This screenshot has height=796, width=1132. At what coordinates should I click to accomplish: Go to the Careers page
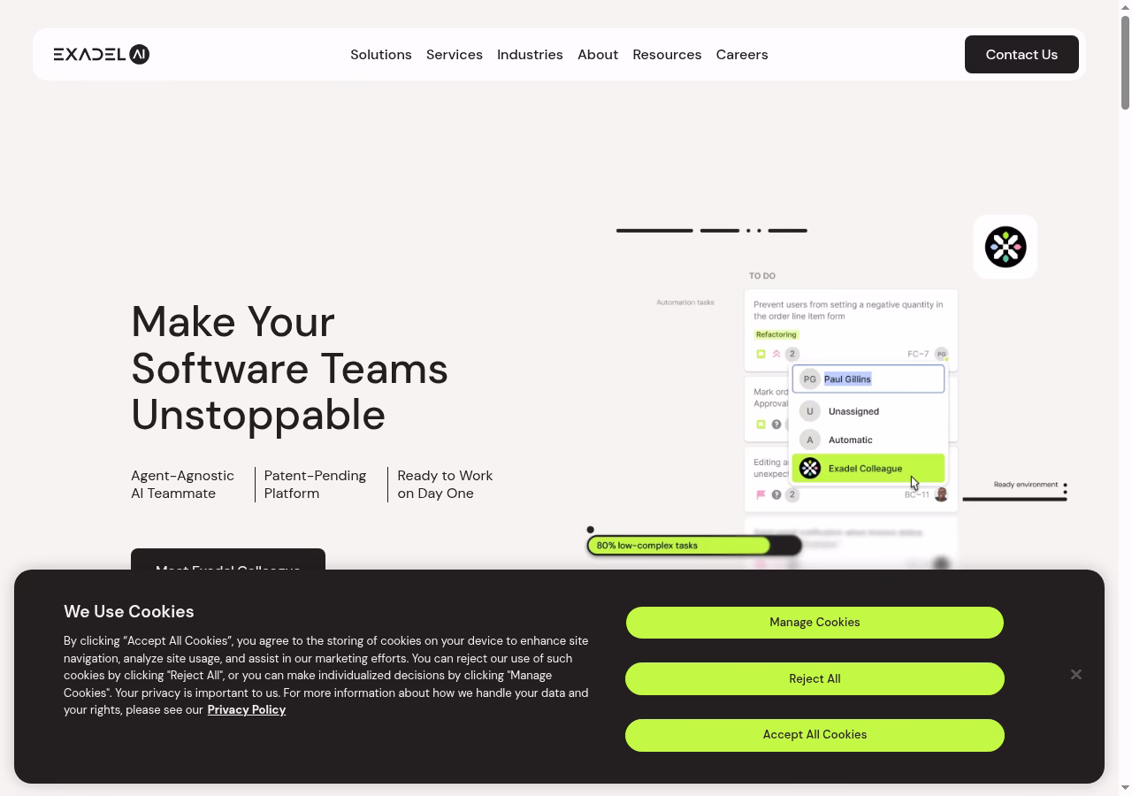(x=742, y=54)
